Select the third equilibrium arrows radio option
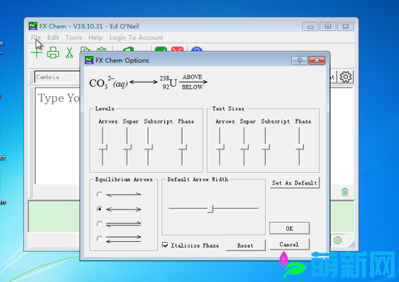Viewport: 399px width, 282px height. (100, 224)
